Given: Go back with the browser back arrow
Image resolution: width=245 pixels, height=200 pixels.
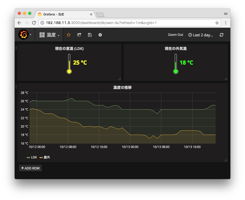Looking at the screenshot, I should coord(19,23).
